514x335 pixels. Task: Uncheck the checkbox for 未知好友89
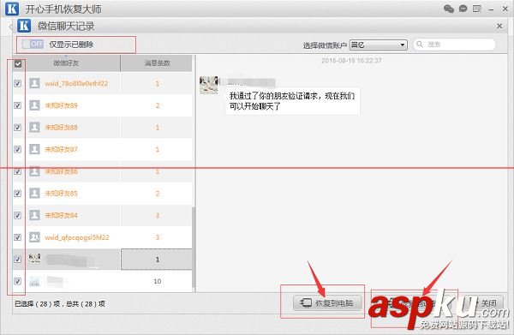pos(18,105)
